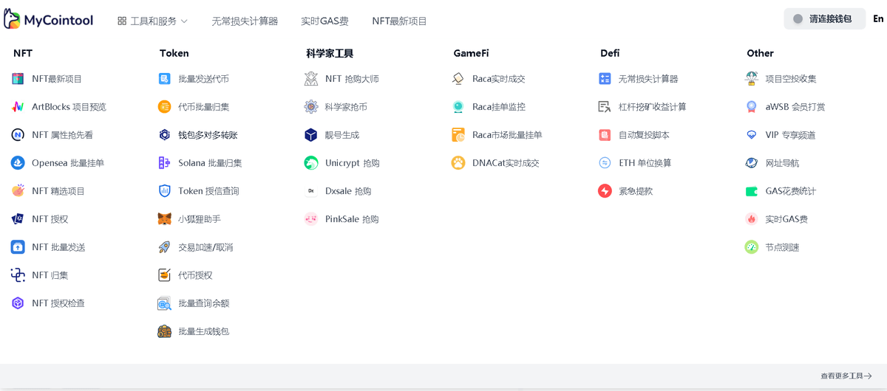Click the Other 实时GAS费 flame icon
The width and height of the screenshot is (887, 391).
click(x=752, y=219)
